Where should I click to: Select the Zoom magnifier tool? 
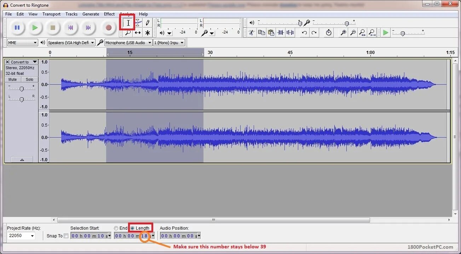[128, 32]
